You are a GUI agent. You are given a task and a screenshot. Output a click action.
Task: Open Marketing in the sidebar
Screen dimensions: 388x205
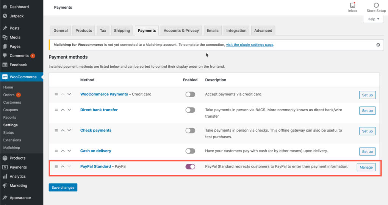18,186
